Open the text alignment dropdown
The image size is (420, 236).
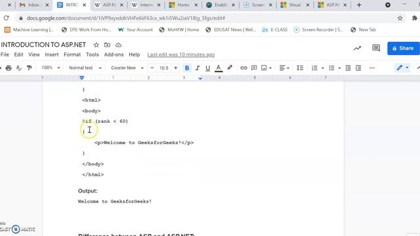(284, 68)
